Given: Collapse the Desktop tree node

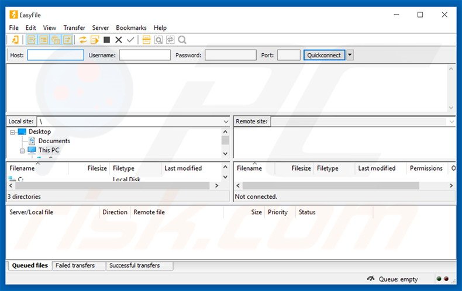Looking at the screenshot, I should pyautogui.click(x=12, y=132).
